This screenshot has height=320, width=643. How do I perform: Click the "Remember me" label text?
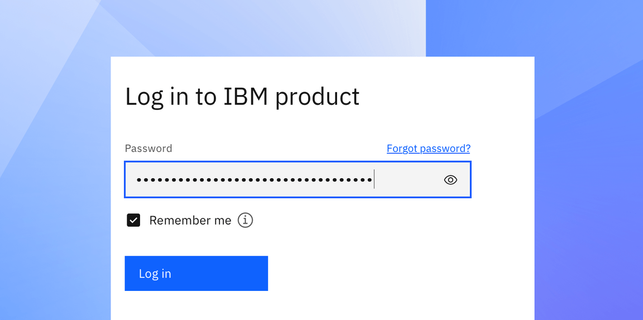click(190, 220)
